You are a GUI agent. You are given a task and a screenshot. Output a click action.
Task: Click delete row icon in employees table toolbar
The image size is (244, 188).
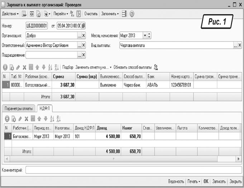point(24,67)
